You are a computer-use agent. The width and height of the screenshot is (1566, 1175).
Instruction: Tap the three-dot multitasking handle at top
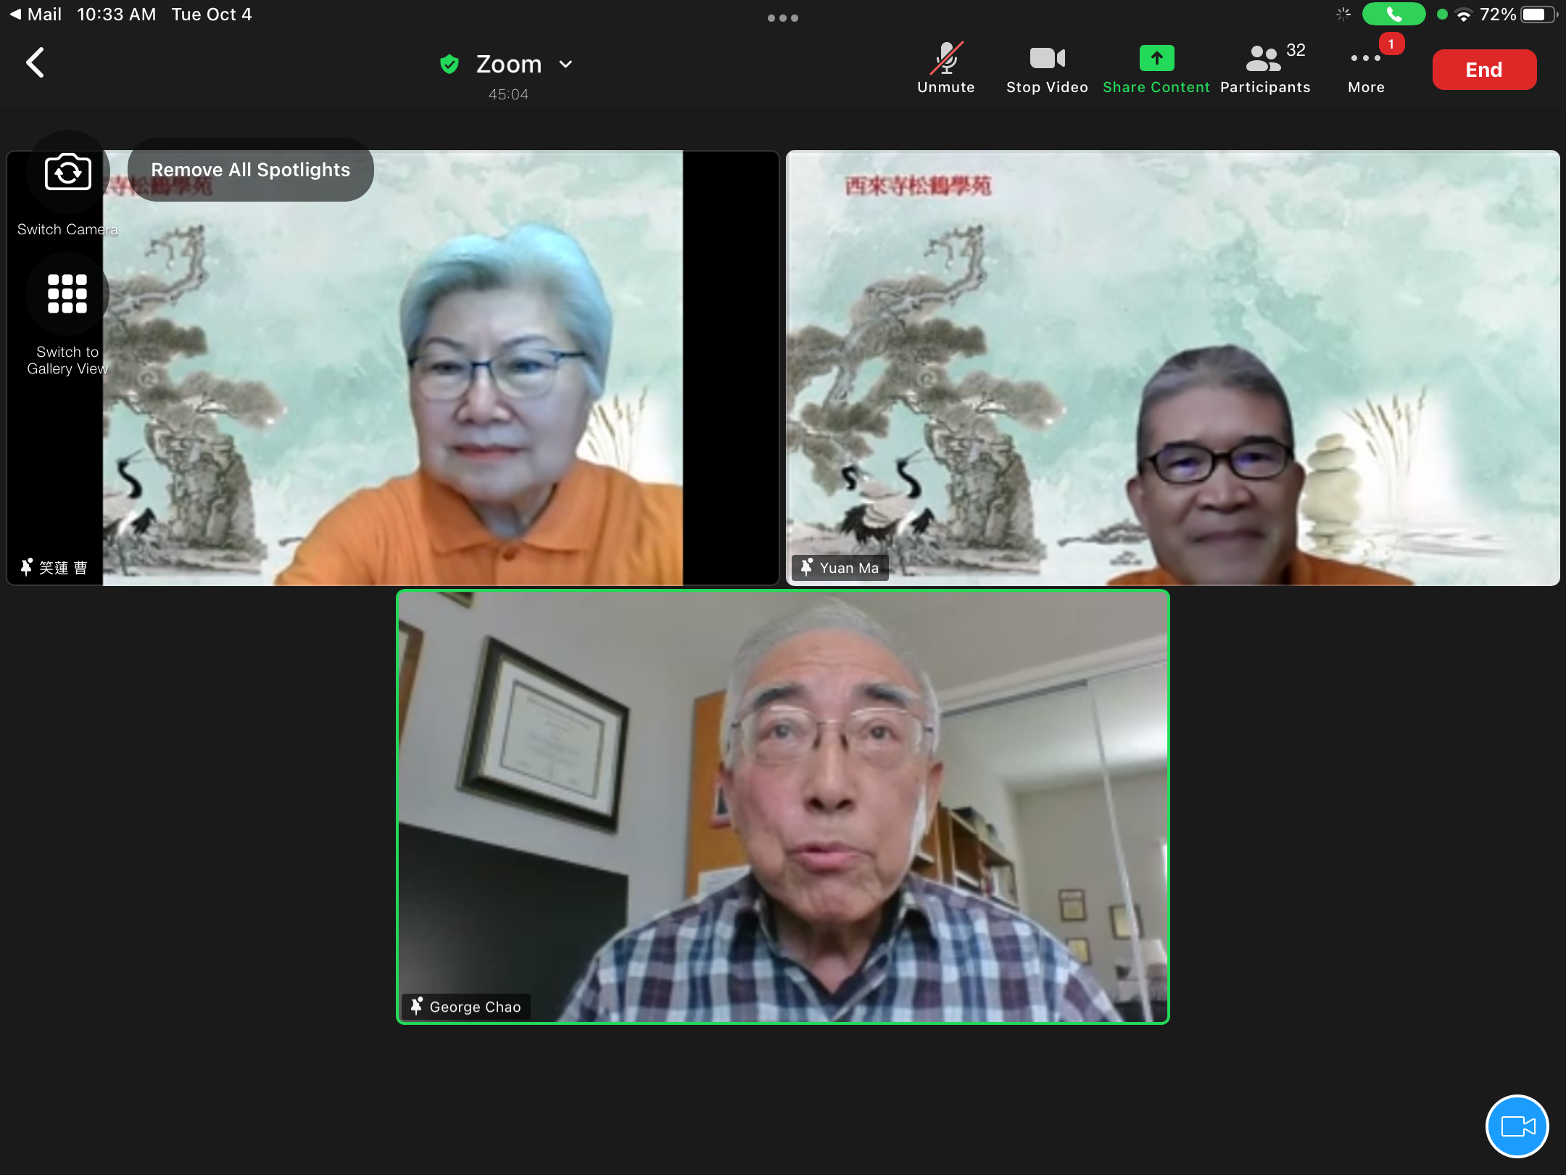(782, 17)
